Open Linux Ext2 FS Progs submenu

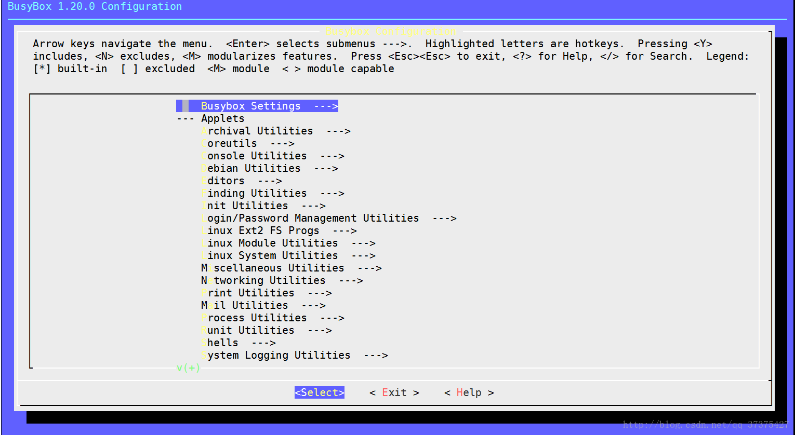(x=279, y=230)
